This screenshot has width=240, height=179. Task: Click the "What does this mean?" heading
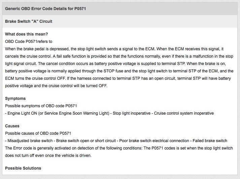27,34
